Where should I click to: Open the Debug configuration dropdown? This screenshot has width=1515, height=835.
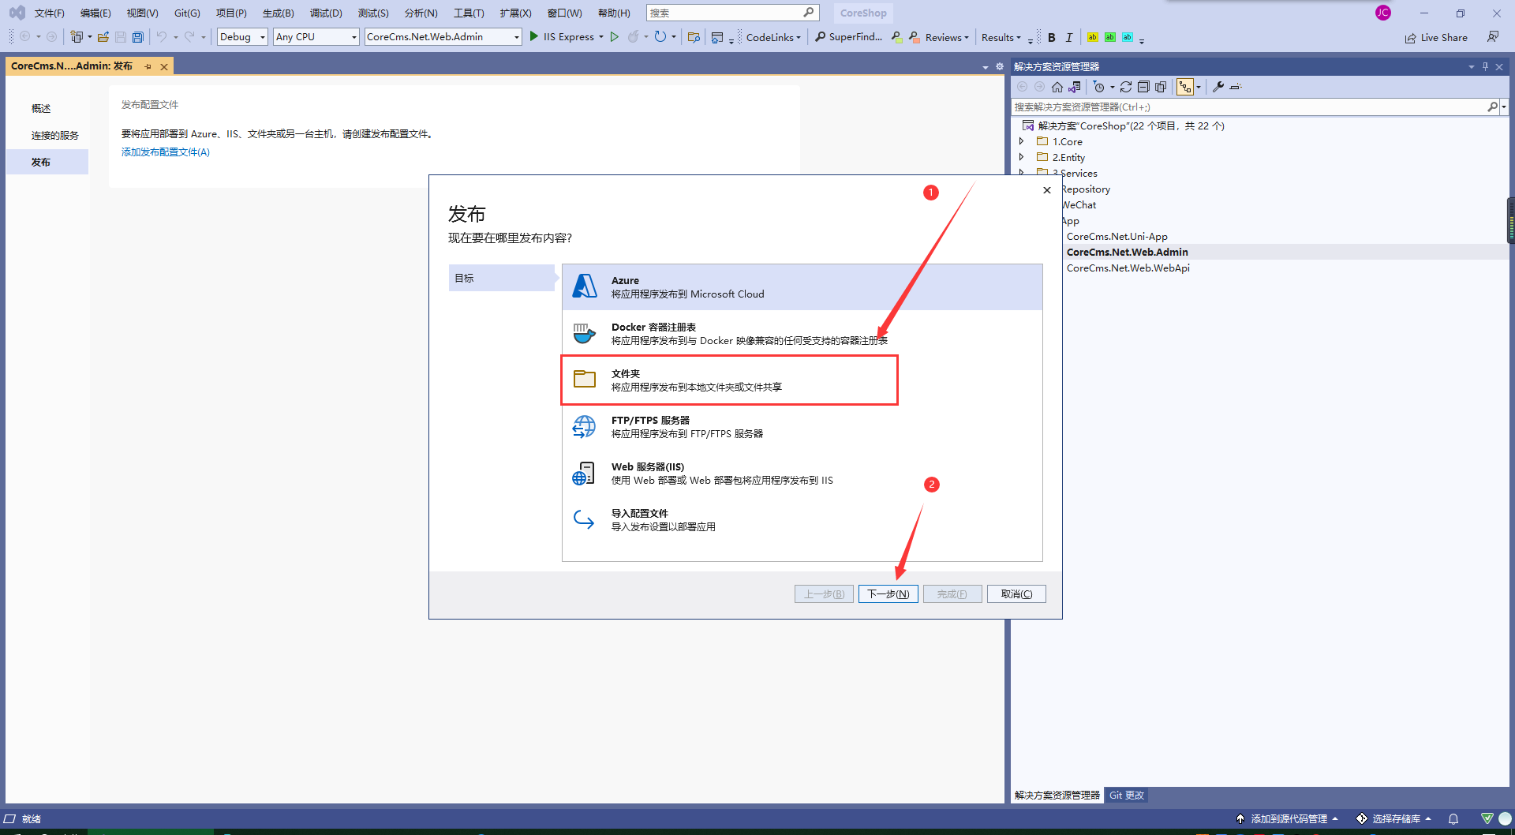[242, 37]
